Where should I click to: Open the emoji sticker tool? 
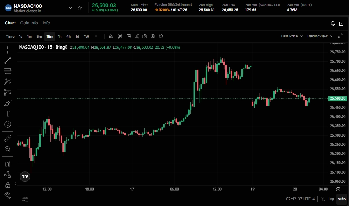coord(7,124)
